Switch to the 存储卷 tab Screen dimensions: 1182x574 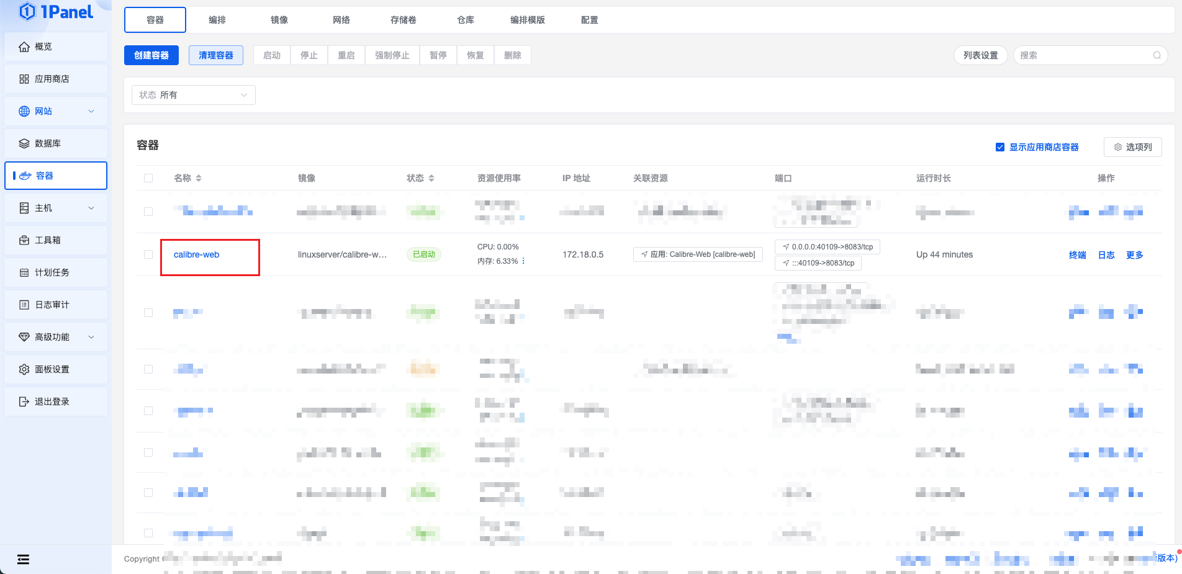pyautogui.click(x=404, y=20)
